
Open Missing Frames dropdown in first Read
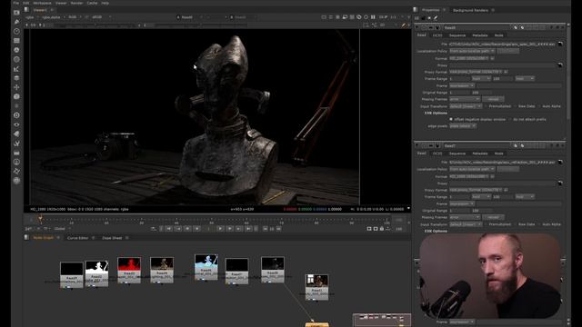tap(465, 99)
